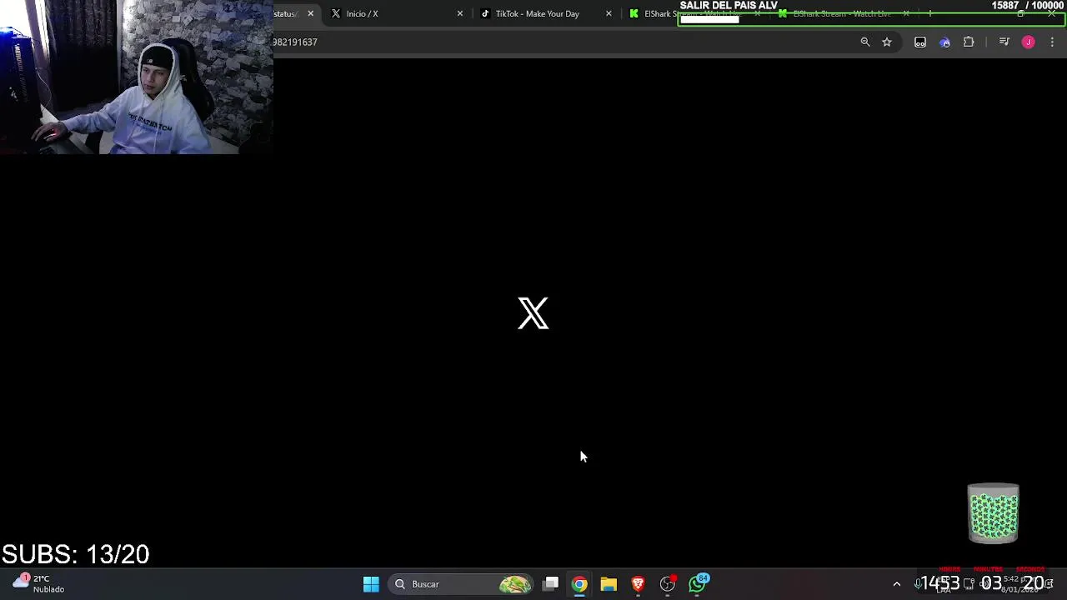Open Task View on the taskbar
This screenshot has width=1067, height=600.
tap(551, 584)
